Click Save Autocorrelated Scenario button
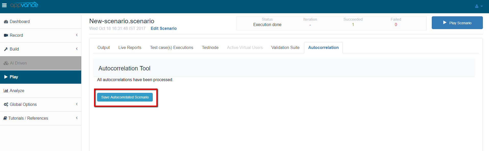 click(x=125, y=97)
